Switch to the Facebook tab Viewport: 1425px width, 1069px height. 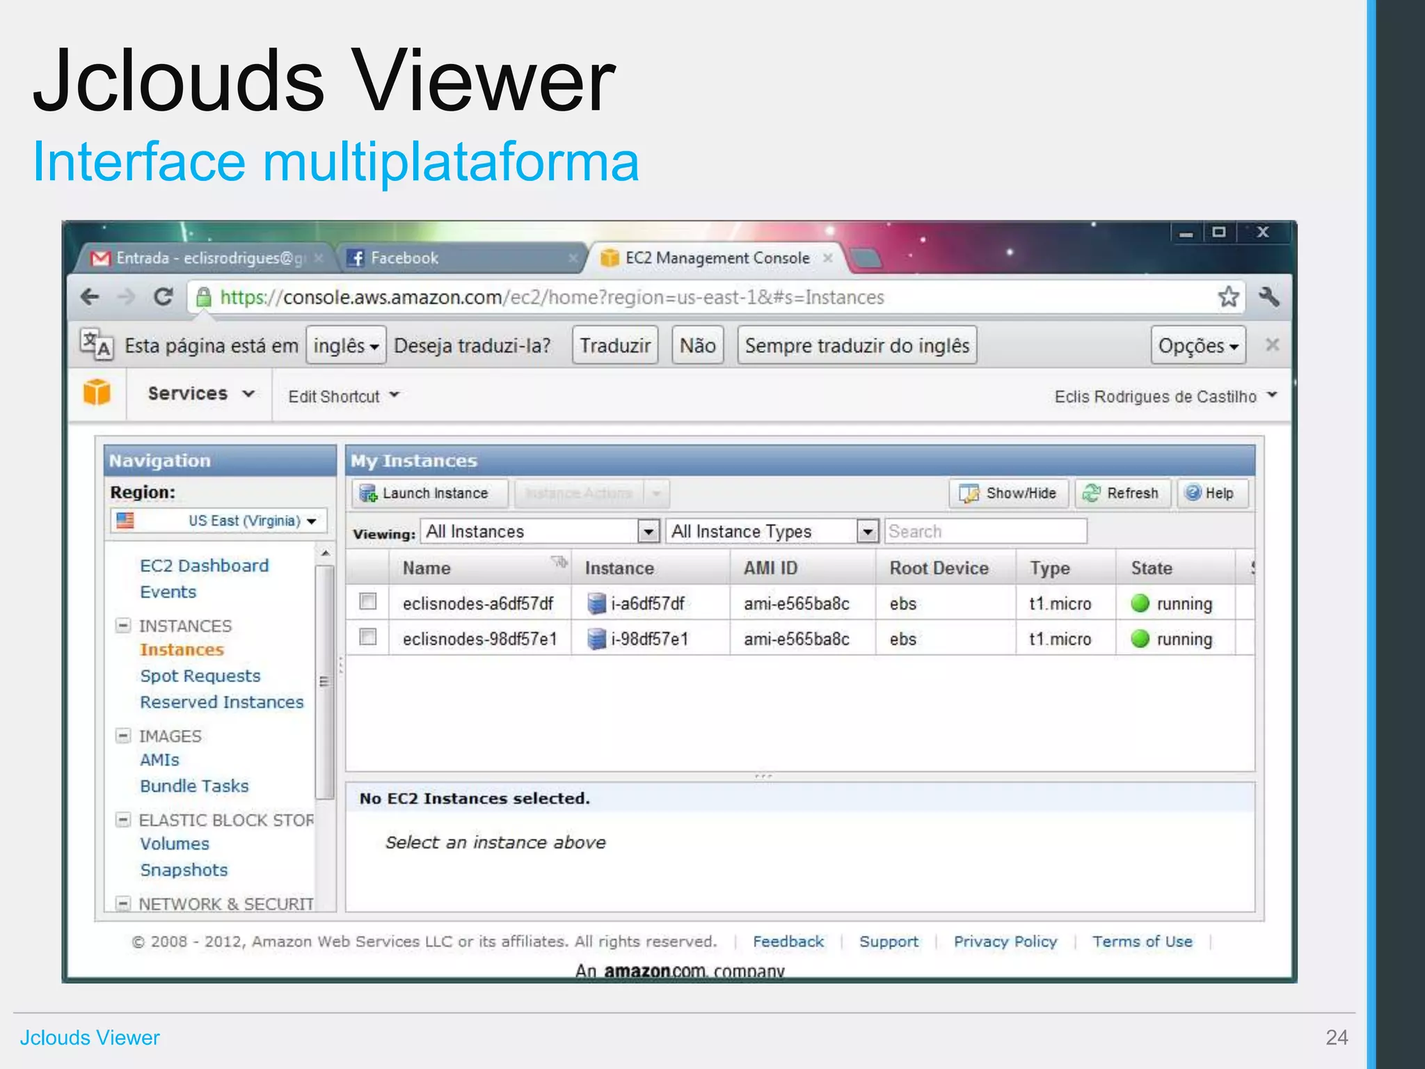(460, 258)
